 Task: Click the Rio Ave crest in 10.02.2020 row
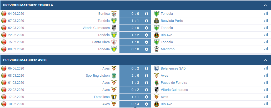coord(156,104)
